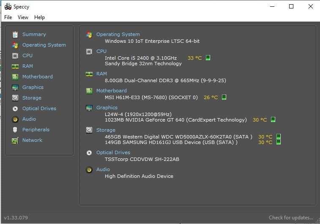
Task: Select the CPU chip icon in the sidebar
Action: coord(15,55)
